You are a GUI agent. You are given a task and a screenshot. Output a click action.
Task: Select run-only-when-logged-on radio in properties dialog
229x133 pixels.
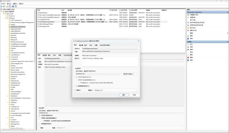(76, 77)
